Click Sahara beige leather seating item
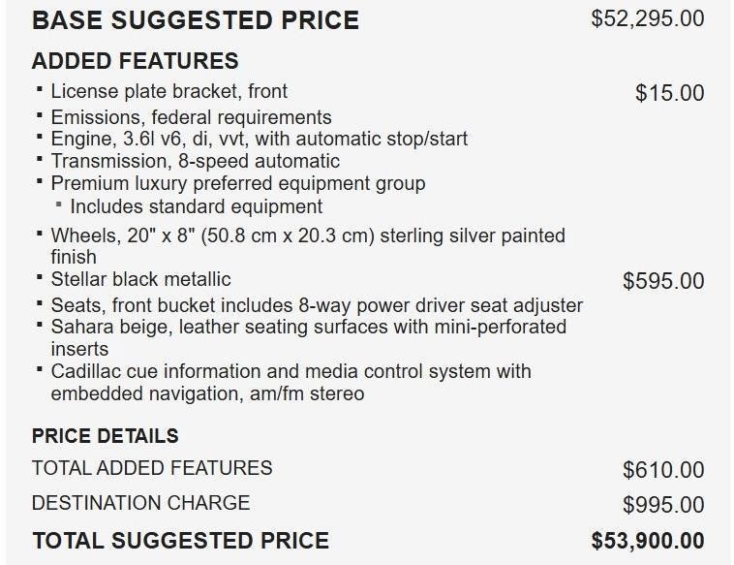 click(x=308, y=328)
